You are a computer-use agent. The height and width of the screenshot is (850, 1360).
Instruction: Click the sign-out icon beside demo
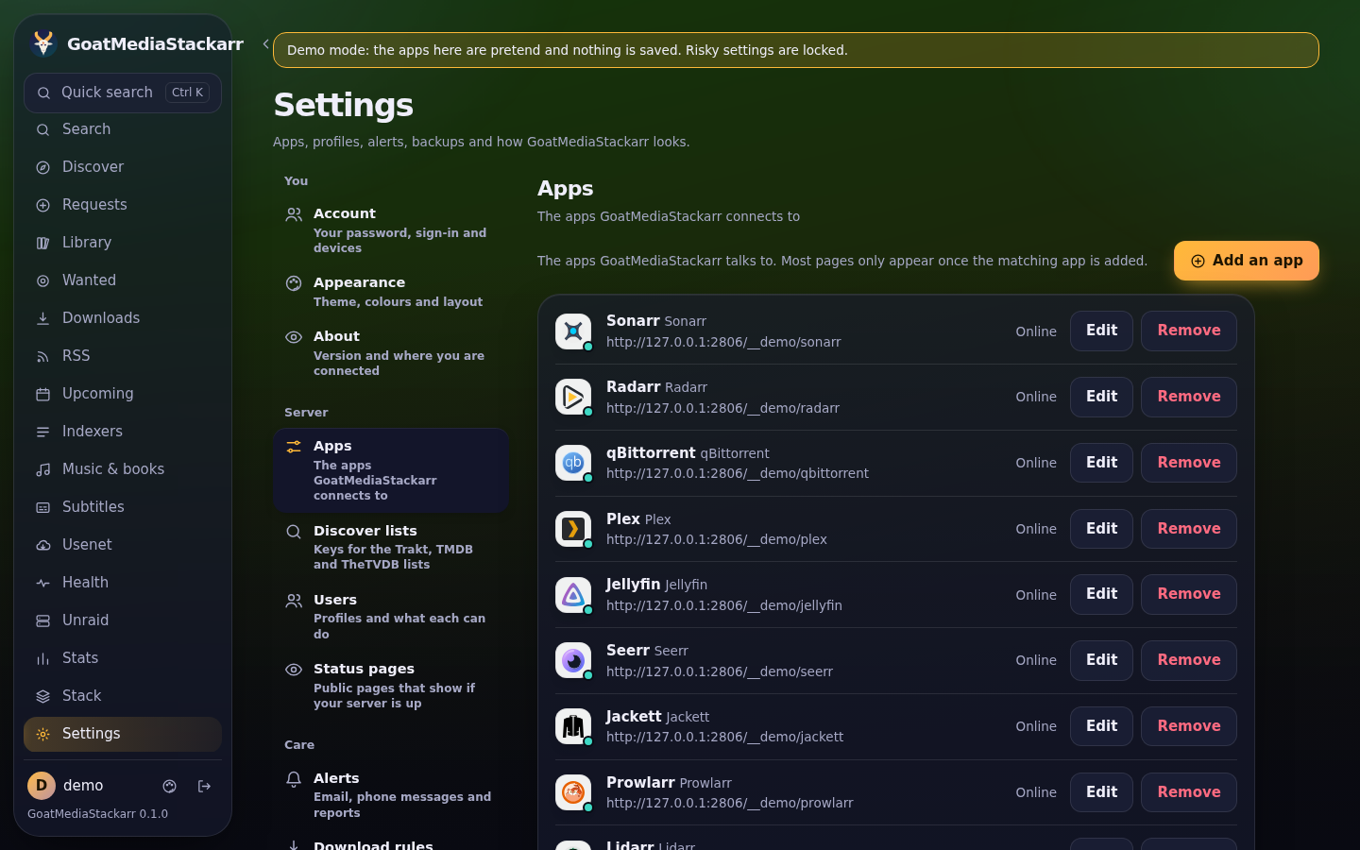[204, 786]
